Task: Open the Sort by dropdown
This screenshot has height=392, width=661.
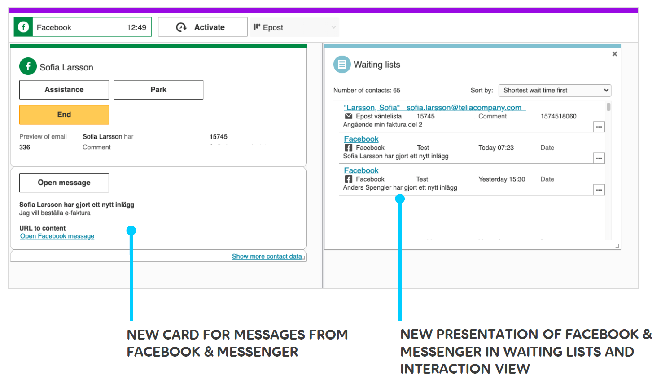Action: (555, 90)
